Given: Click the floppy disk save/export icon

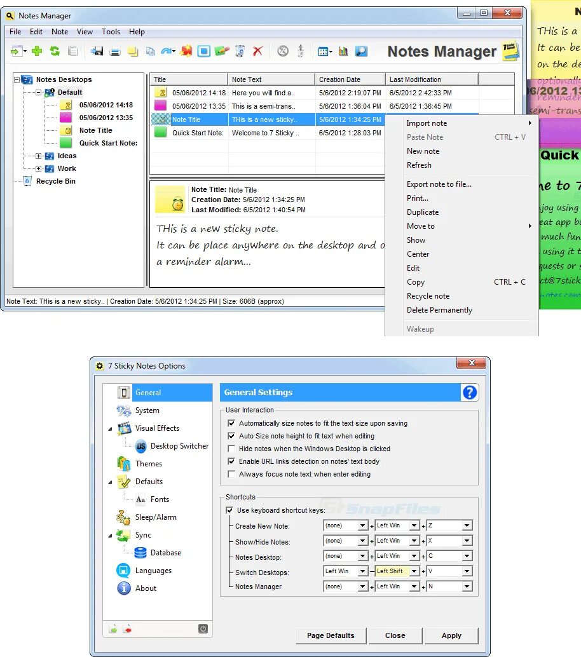Looking at the screenshot, I should pyautogui.click(x=97, y=51).
